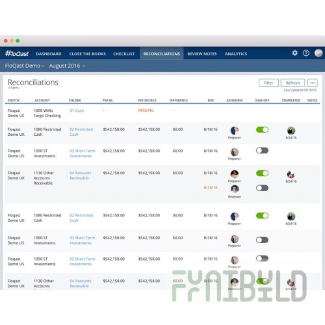Click the yellow minimize window button

[x=12, y=41]
